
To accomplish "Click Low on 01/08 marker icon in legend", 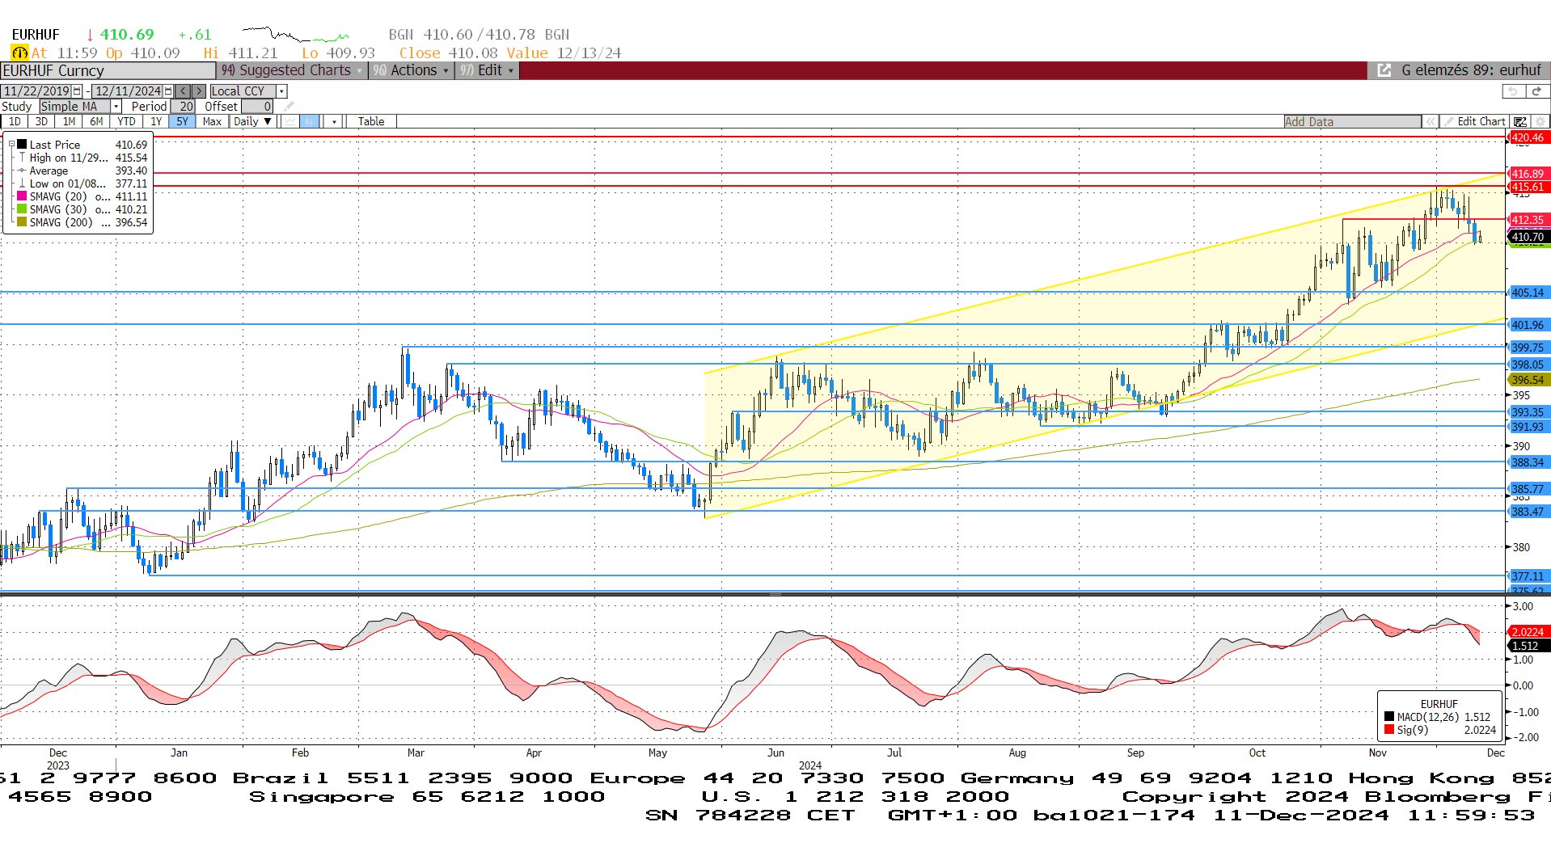I will click(x=22, y=183).
